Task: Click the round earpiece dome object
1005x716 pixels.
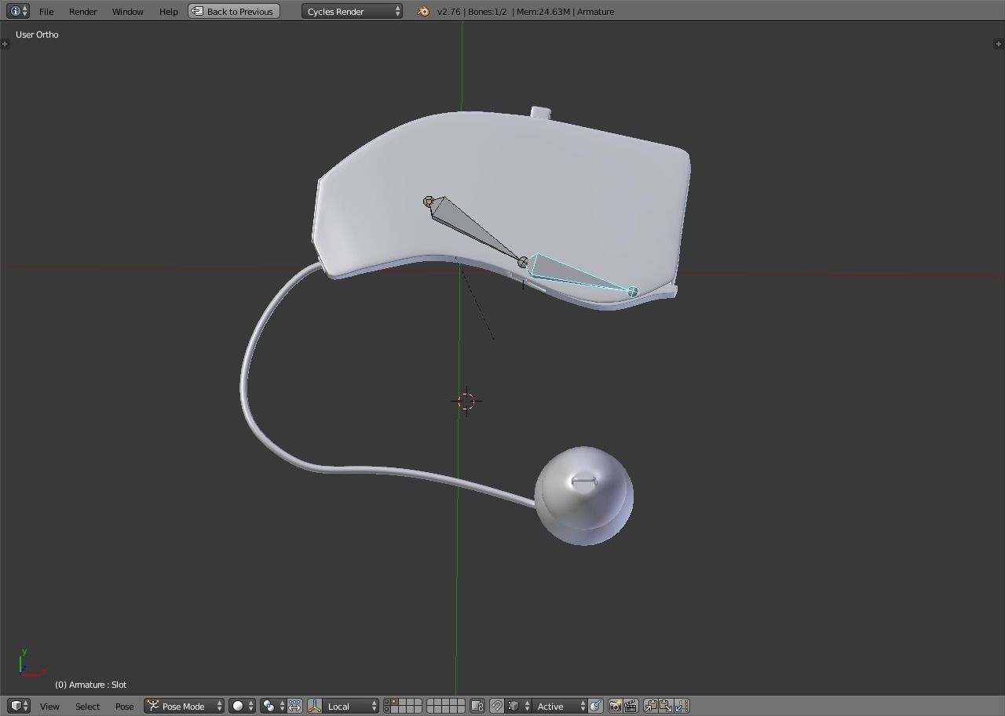Action: click(584, 496)
